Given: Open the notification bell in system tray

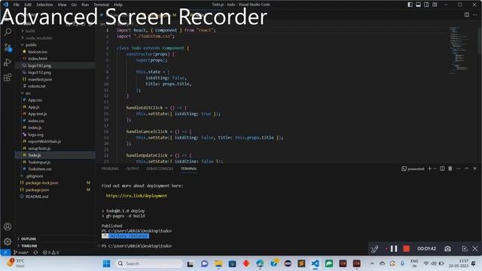Looking at the screenshot, I should [474, 263].
